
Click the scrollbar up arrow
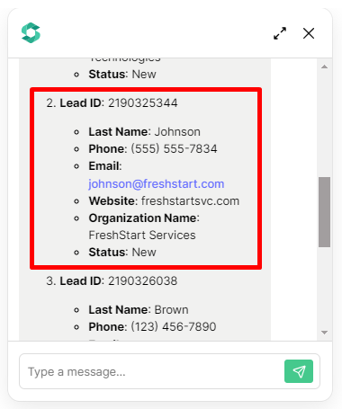pyautogui.click(x=324, y=67)
